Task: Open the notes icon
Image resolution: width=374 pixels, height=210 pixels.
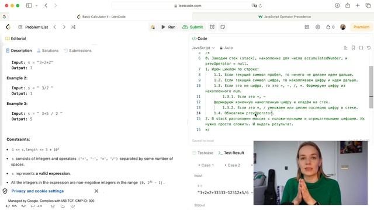Action: [223, 27]
